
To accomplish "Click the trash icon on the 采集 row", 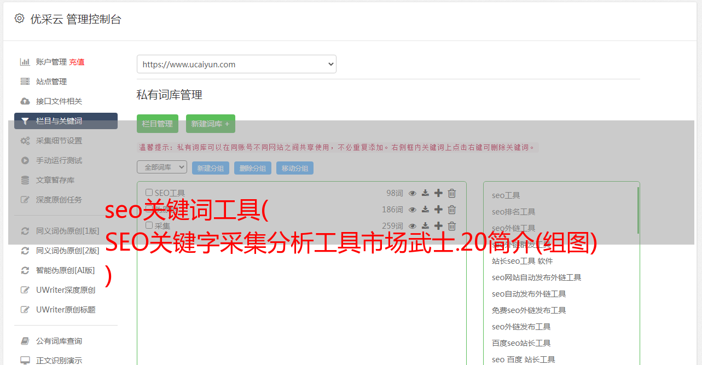I will pyautogui.click(x=452, y=226).
